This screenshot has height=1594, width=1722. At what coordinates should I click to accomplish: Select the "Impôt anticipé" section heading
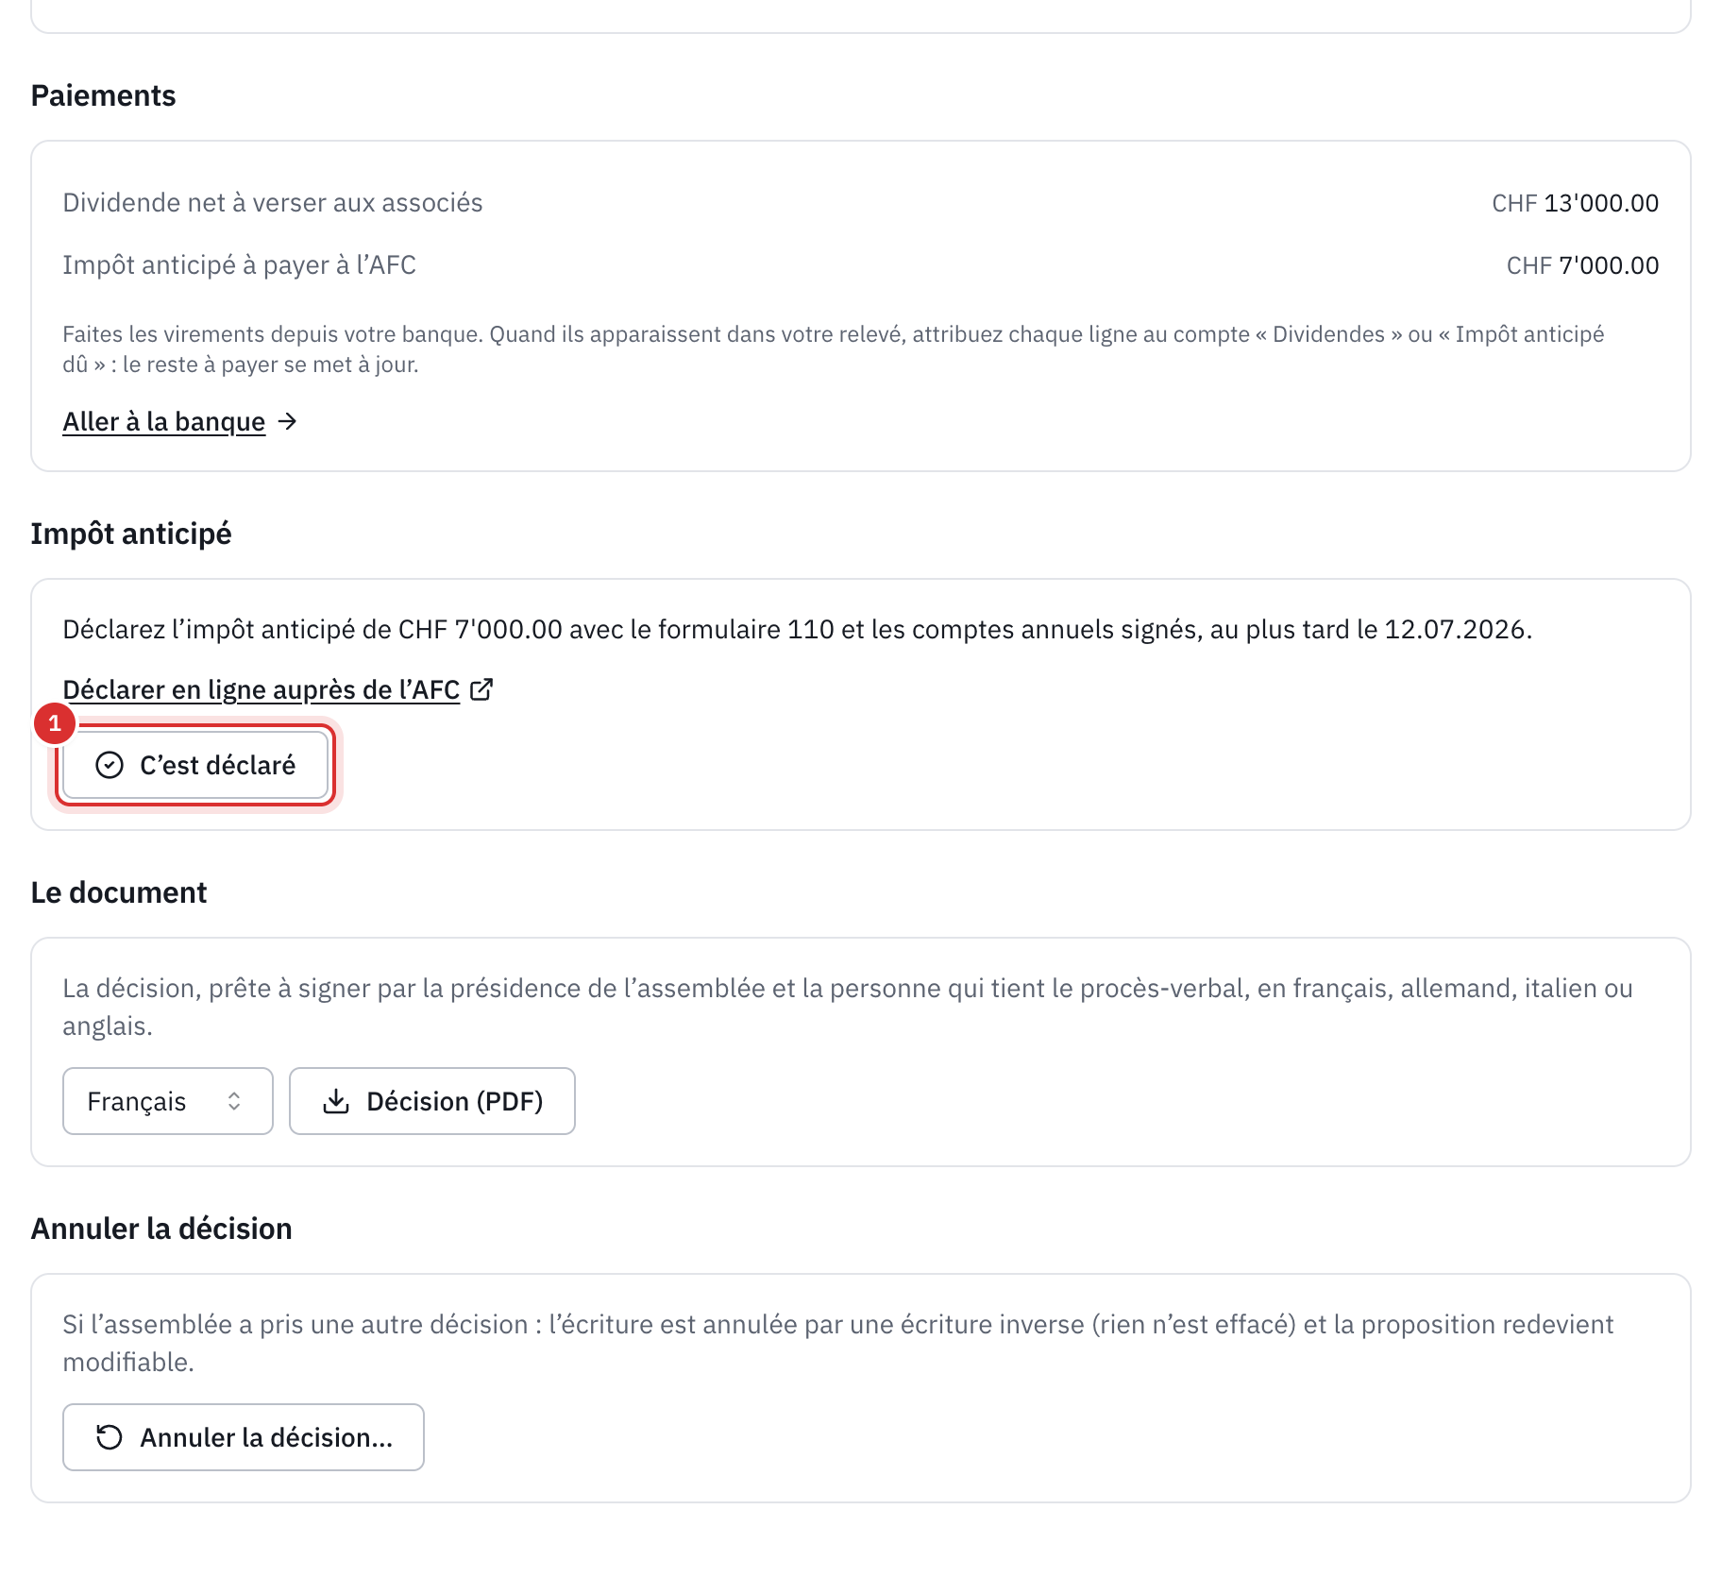131,534
